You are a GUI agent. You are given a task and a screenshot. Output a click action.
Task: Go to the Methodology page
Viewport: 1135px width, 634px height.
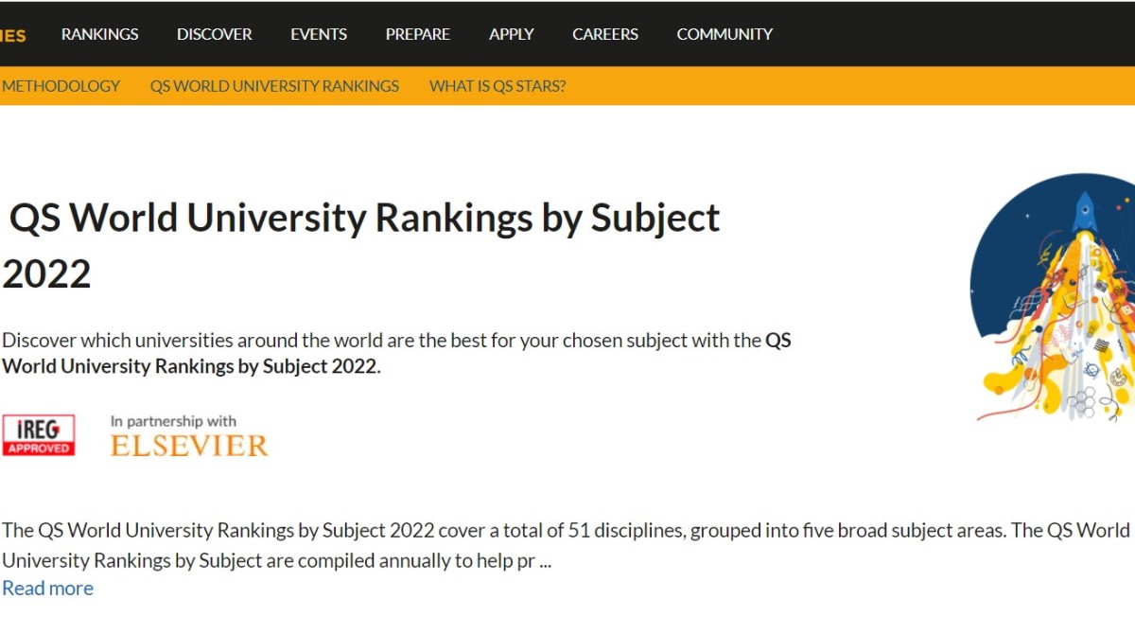pyautogui.click(x=61, y=86)
